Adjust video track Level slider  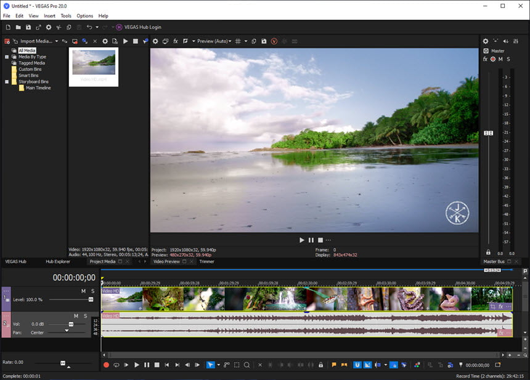91,299
